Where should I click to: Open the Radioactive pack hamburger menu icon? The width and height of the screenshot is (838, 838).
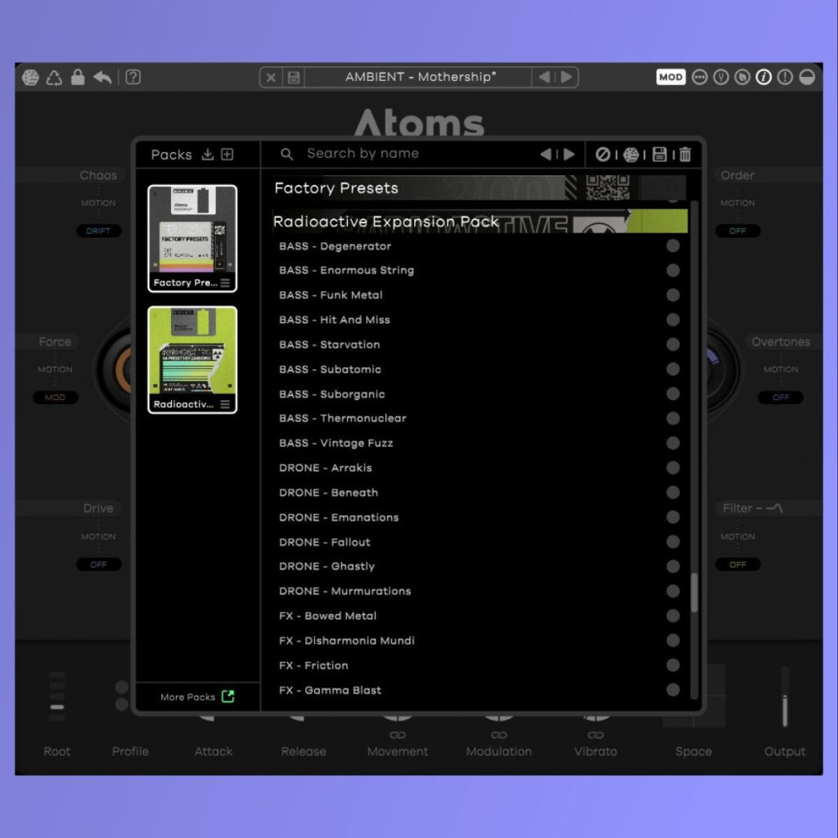coord(225,404)
